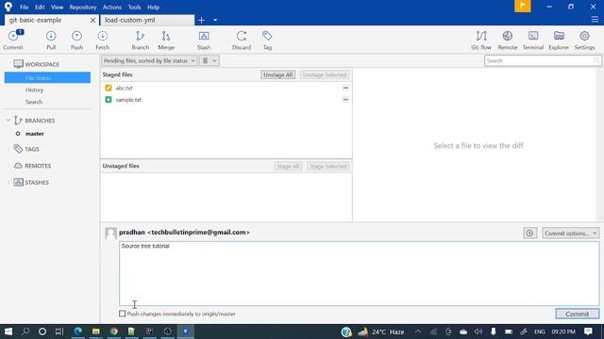Click the Commit button at bottom right
604x339 pixels.
[x=577, y=314]
